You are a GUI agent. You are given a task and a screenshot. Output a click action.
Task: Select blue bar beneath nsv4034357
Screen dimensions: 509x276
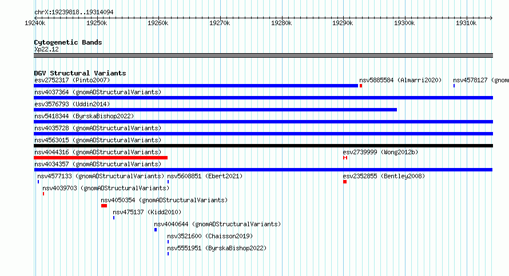pyautogui.click(x=263, y=170)
